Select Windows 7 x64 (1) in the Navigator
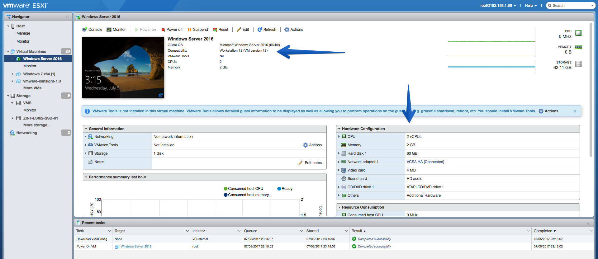Screen dimensions: 598x259 pyautogui.click(x=39, y=74)
